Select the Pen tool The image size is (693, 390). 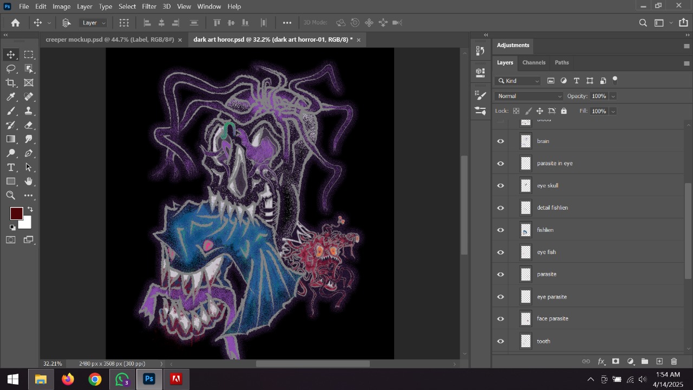[29, 153]
